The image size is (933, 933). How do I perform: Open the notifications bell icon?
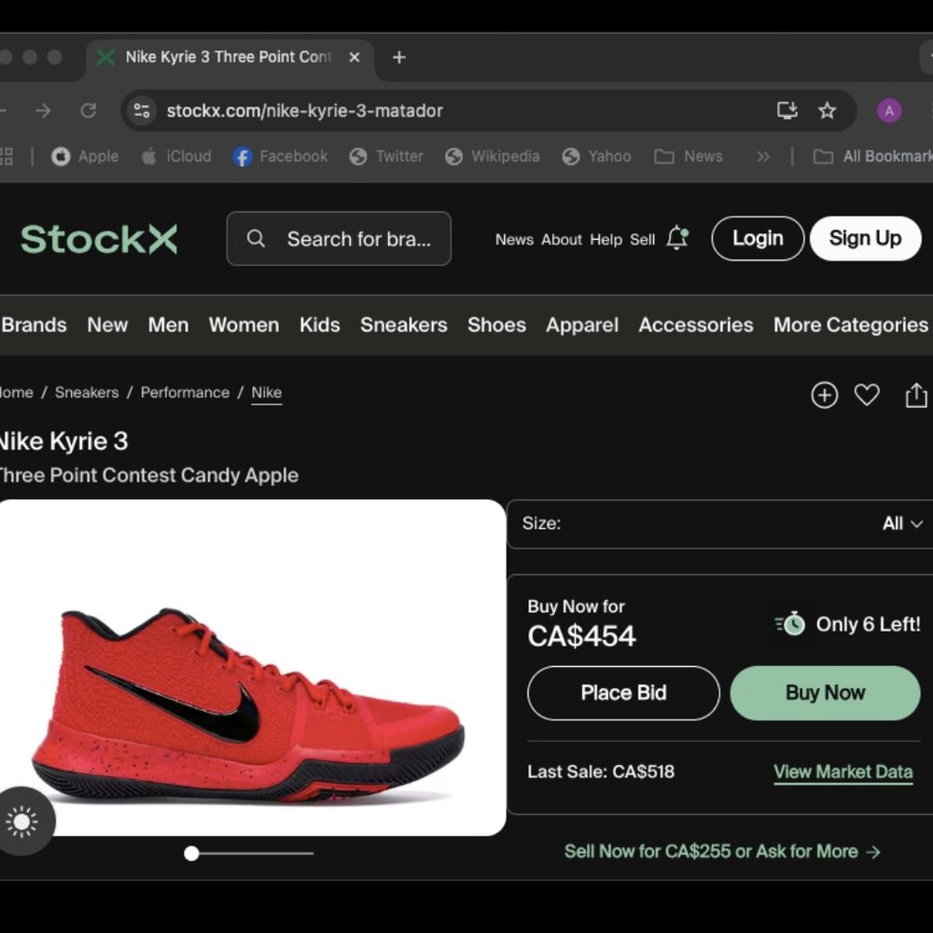[x=677, y=238]
